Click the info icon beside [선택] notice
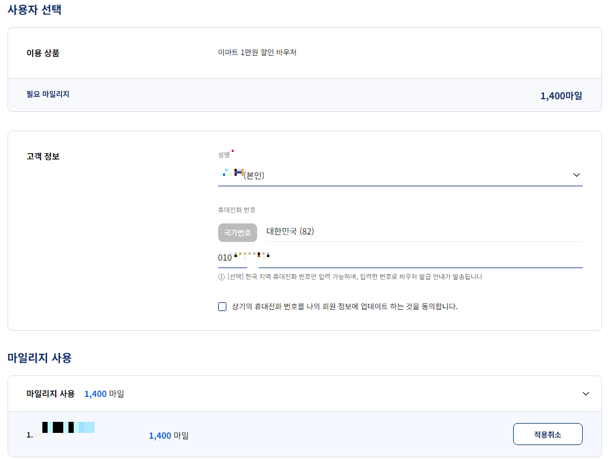 click(221, 277)
